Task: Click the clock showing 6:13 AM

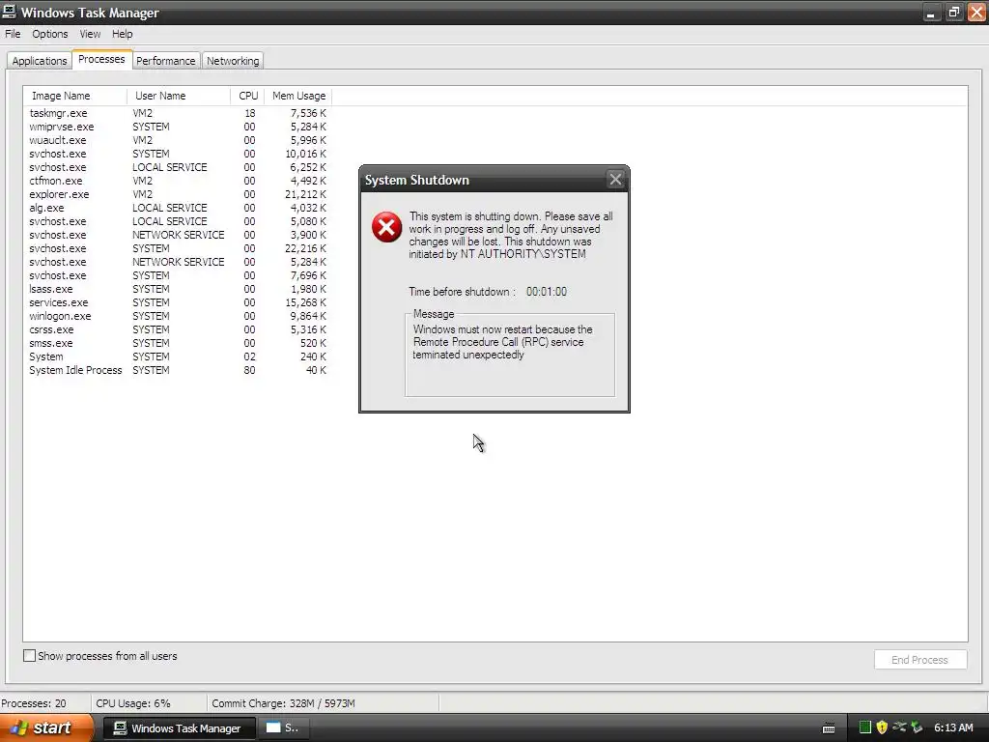Action: click(953, 728)
